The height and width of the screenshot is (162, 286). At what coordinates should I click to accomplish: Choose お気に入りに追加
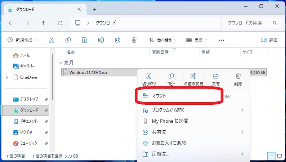[x=193, y=143]
